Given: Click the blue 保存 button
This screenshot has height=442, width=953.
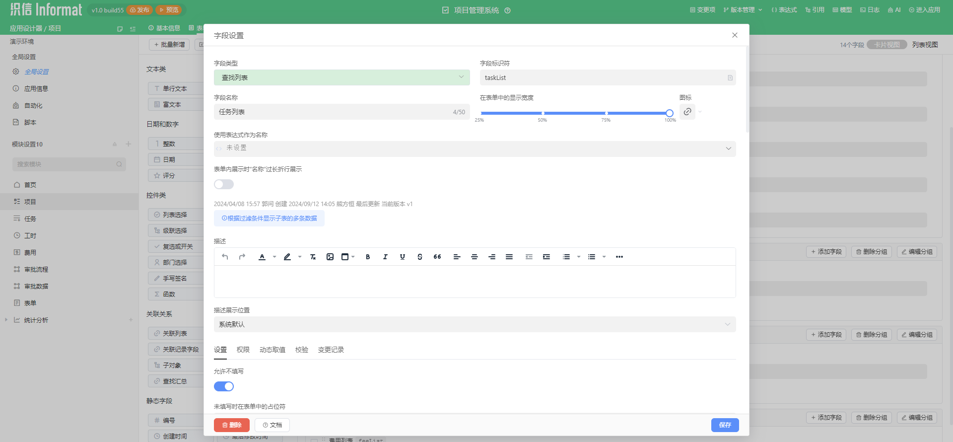Looking at the screenshot, I should click(725, 425).
